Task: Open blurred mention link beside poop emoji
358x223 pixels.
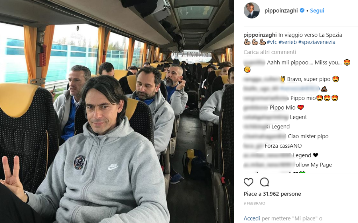Action: [300, 89]
